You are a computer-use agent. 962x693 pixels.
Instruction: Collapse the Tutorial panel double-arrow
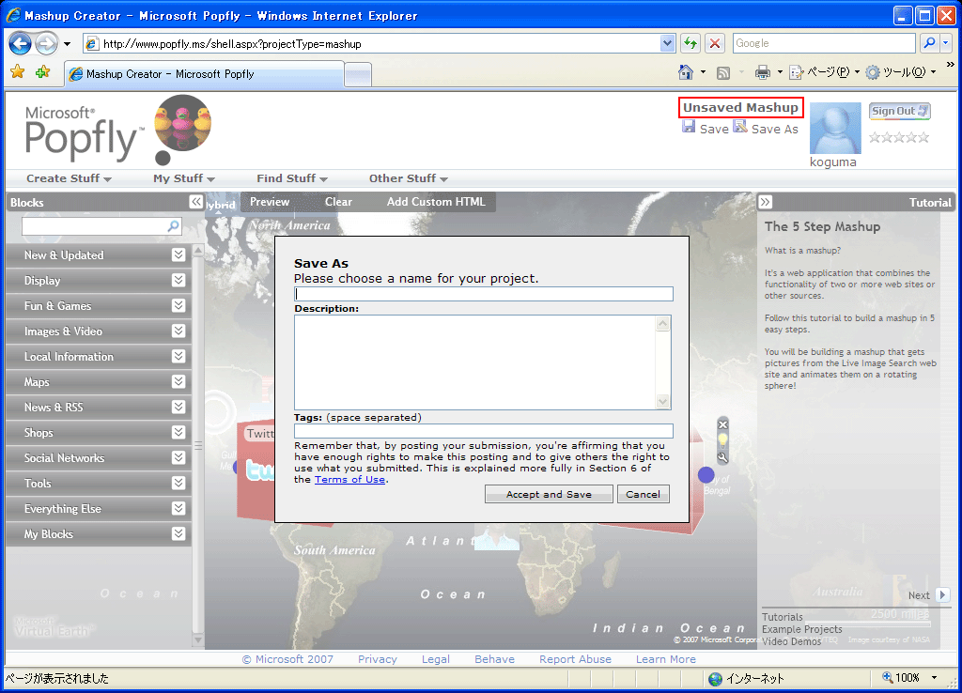[x=765, y=203]
